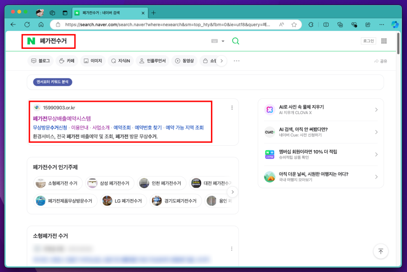This screenshot has width=407, height=272.
Task: Share this page from toolbar
Action: [x=368, y=25]
